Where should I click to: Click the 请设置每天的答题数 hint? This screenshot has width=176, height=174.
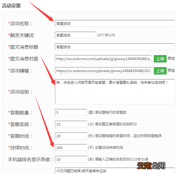(x=111, y=112)
